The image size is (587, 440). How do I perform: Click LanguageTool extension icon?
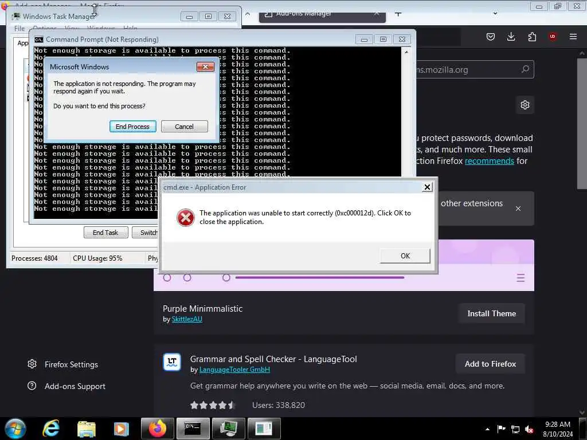pyautogui.click(x=172, y=362)
